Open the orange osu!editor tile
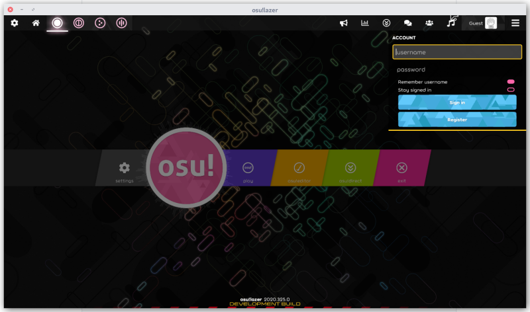Viewport: 530px width, 312px height. click(299, 168)
